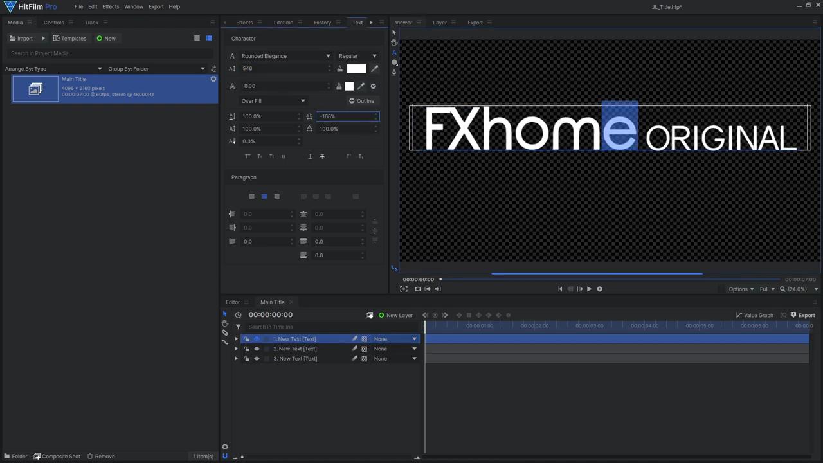Apply underline to the text
823x463 pixels.
[x=310, y=156]
